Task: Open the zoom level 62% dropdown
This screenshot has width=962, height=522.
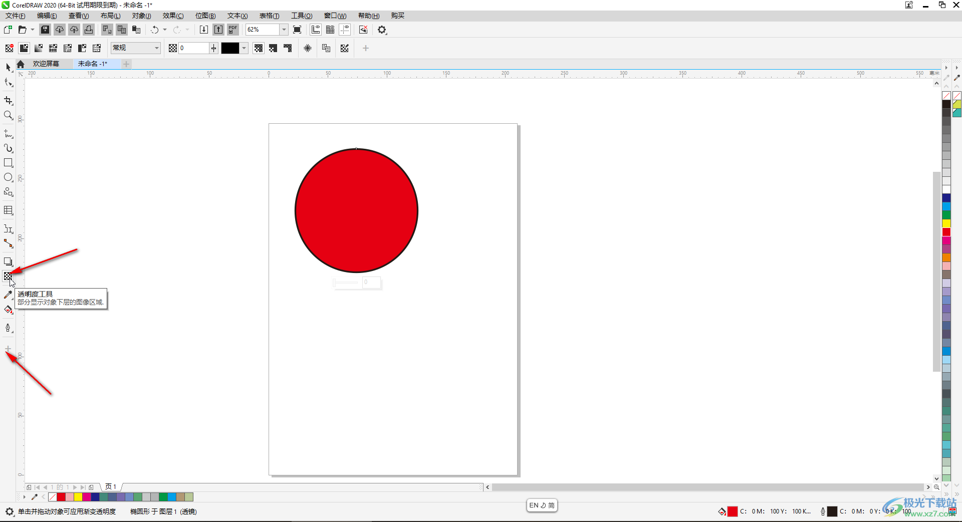Action: click(284, 30)
